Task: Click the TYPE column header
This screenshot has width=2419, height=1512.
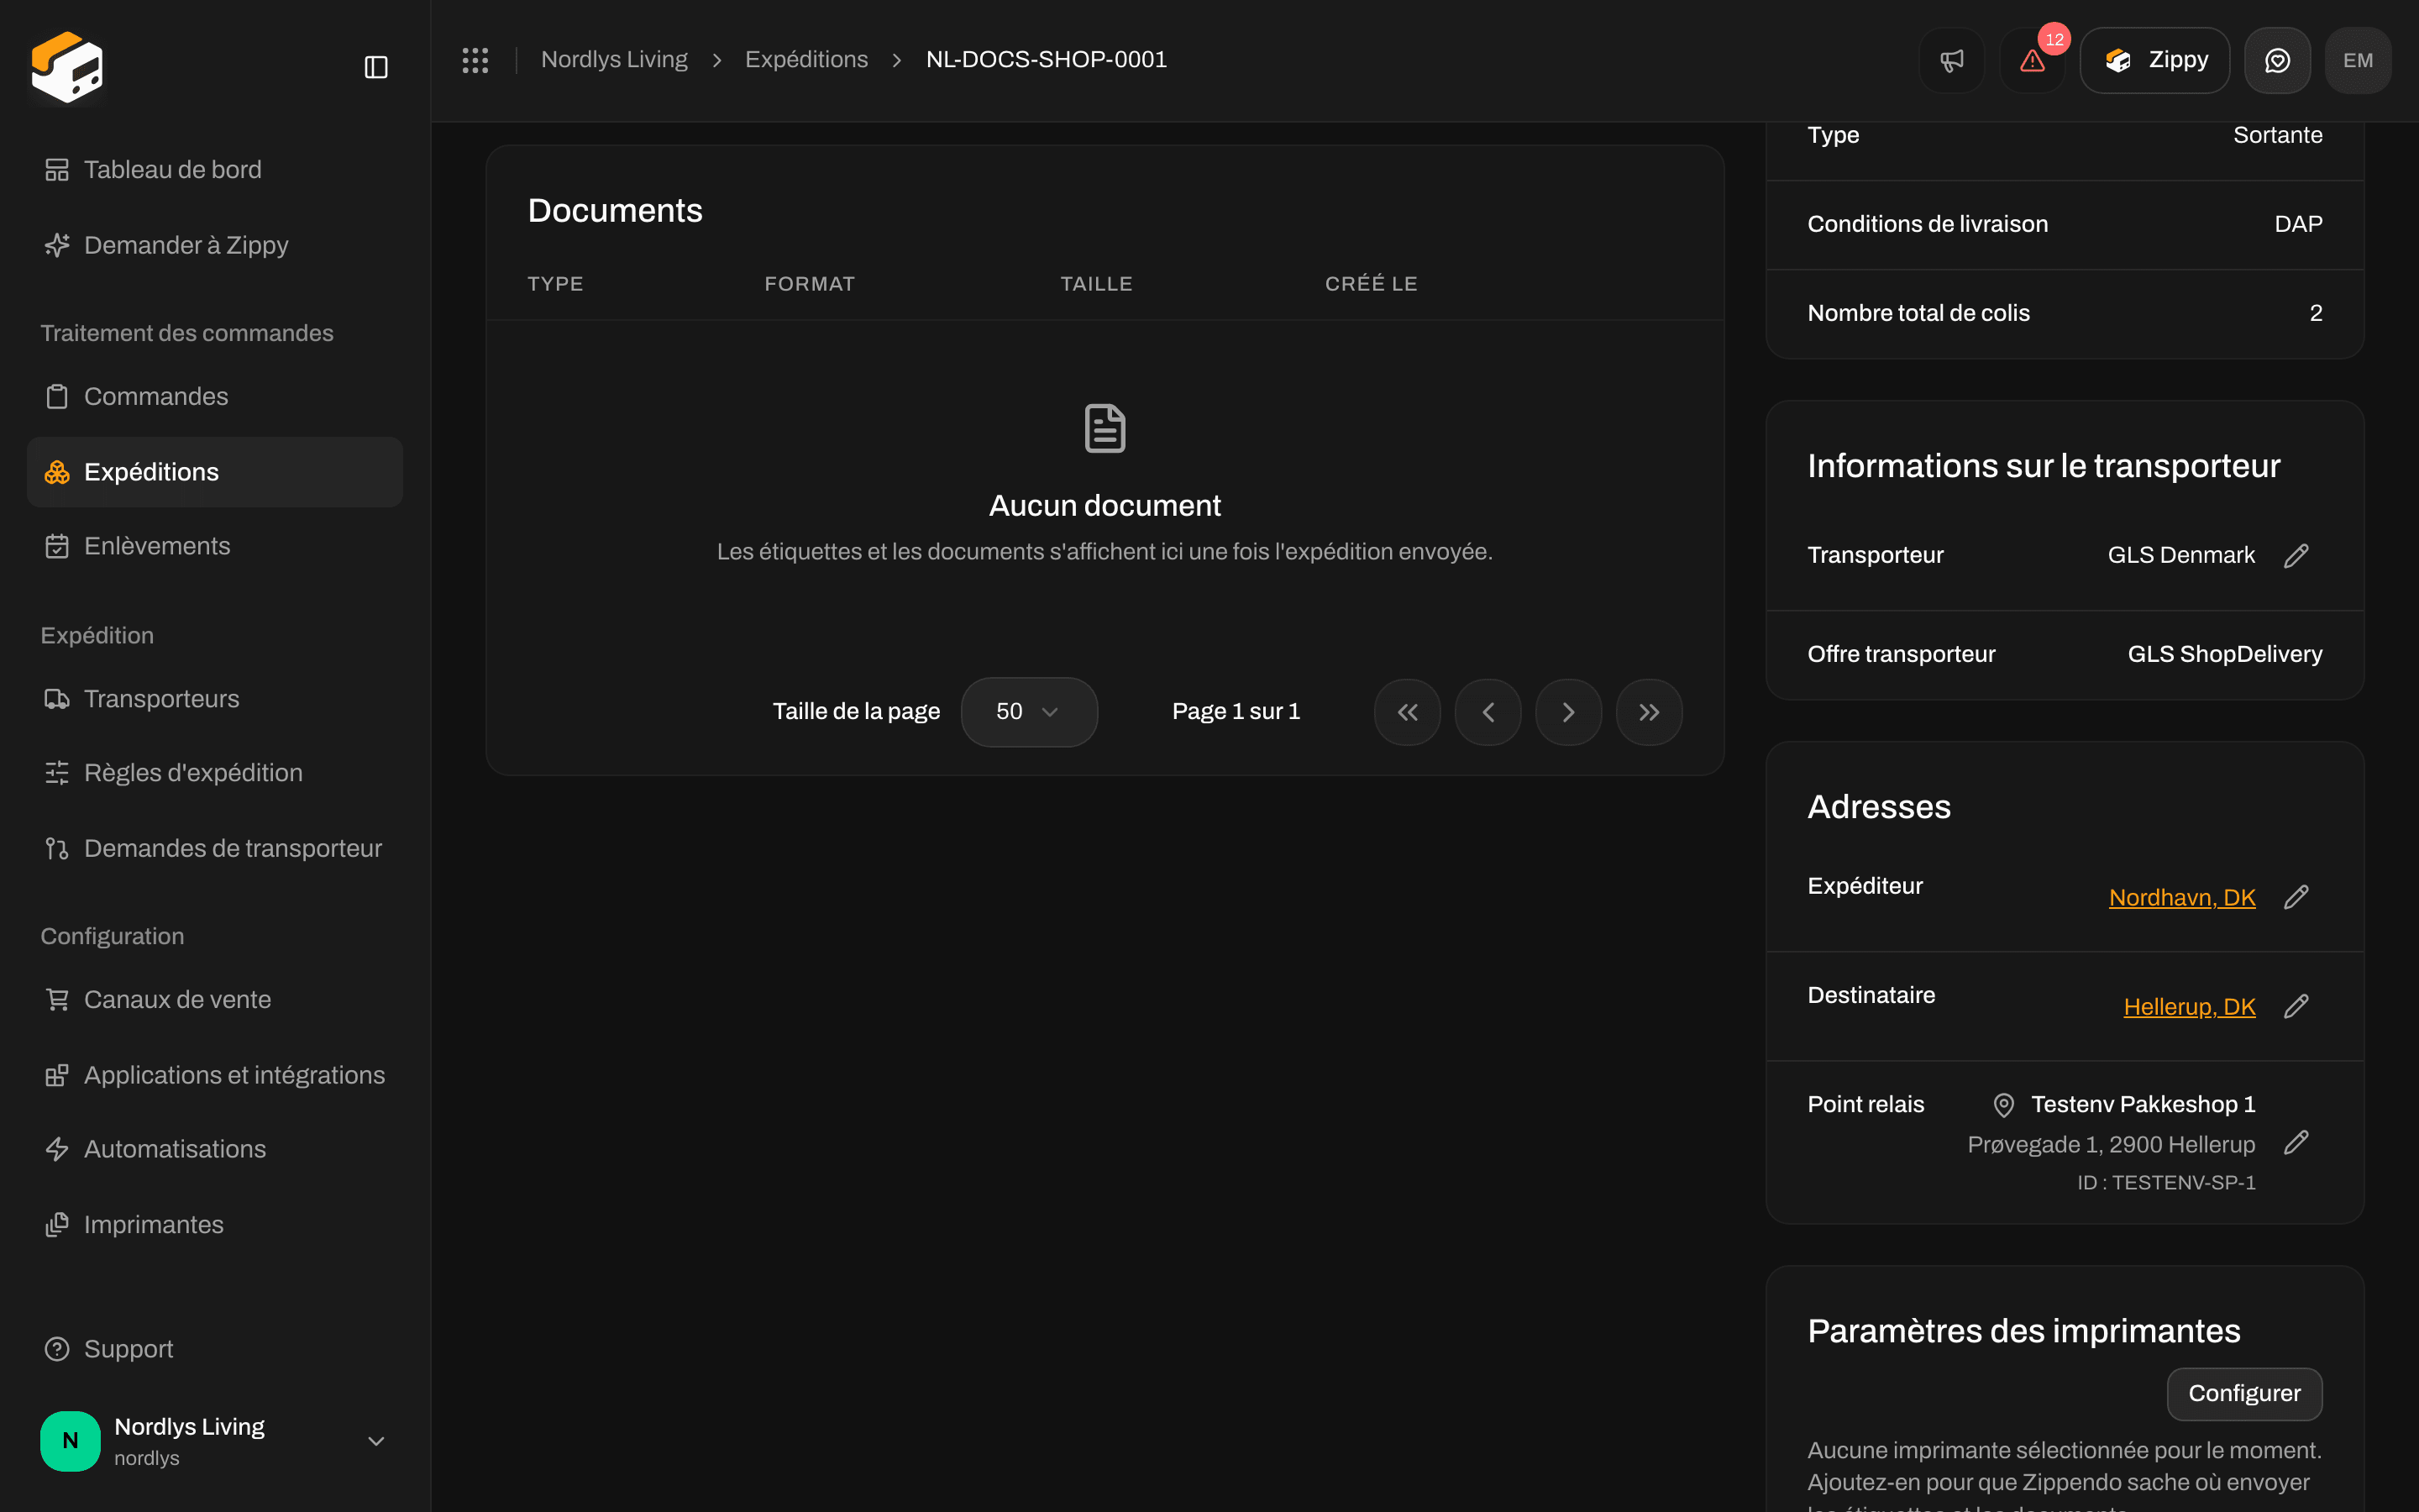Action: click(554, 284)
